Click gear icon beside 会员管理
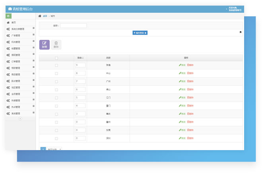Image resolution: width=264 pixels, height=174 pixels. coord(8,94)
